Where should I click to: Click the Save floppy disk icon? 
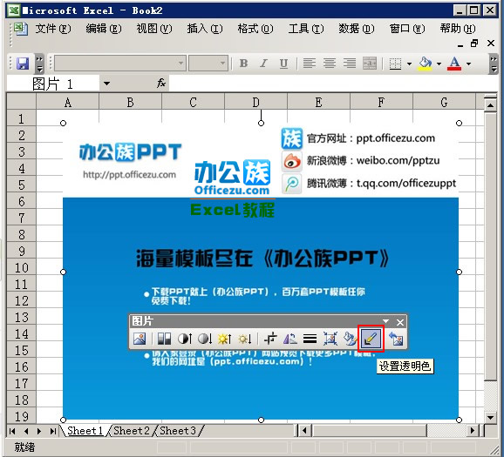pos(23,64)
